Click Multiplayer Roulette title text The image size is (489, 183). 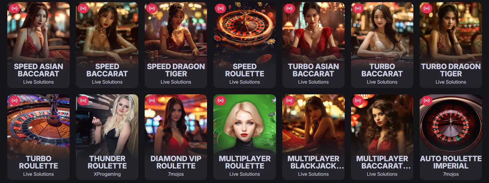(244, 162)
